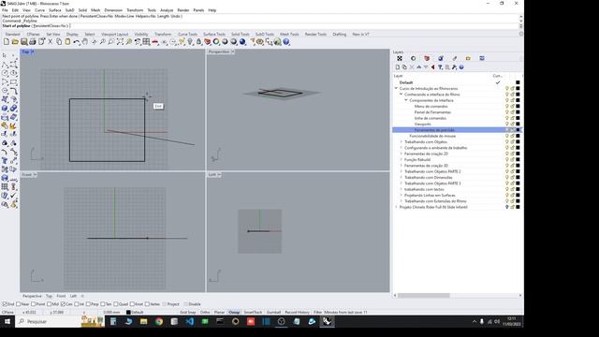The height and width of the screenshot is (337, 599).
Task: Click the Help question mark icon in toolbar
Action: click(x=286, y=41)
